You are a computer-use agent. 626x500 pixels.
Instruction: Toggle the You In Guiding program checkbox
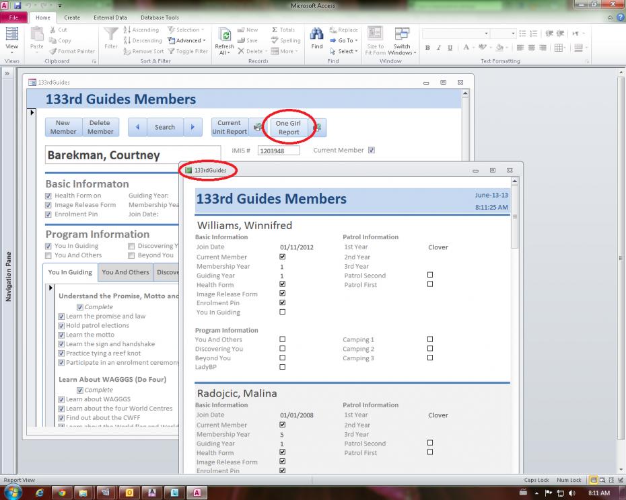click(x=48, y=246)
